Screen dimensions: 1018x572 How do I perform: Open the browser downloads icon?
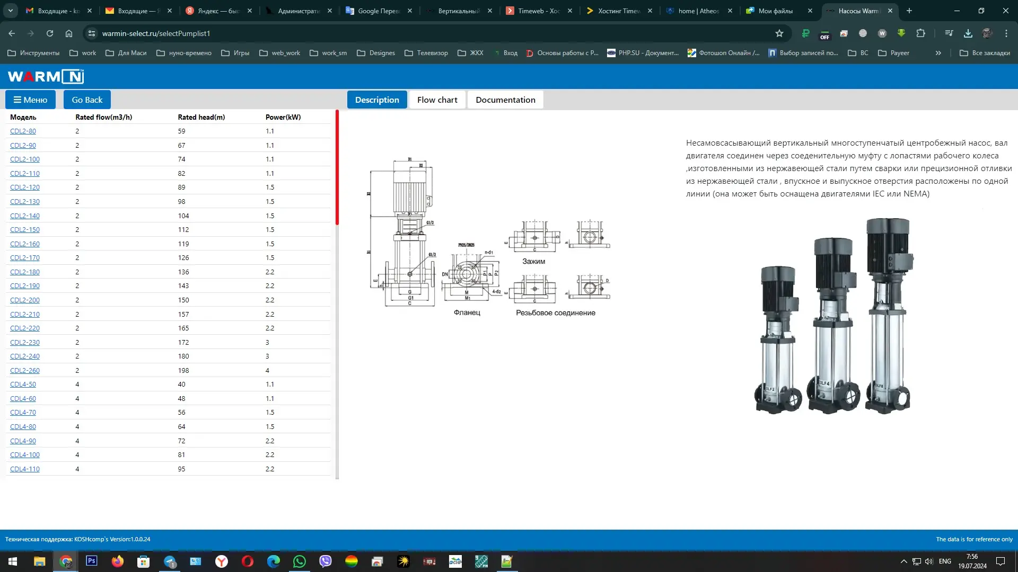click(x=968, y=33)
